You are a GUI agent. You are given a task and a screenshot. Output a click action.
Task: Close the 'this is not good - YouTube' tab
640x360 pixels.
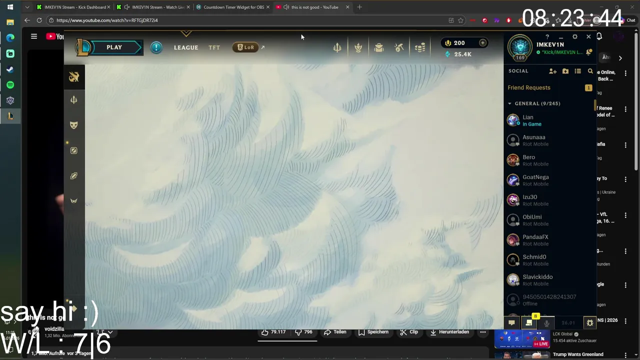coord(347,7)
